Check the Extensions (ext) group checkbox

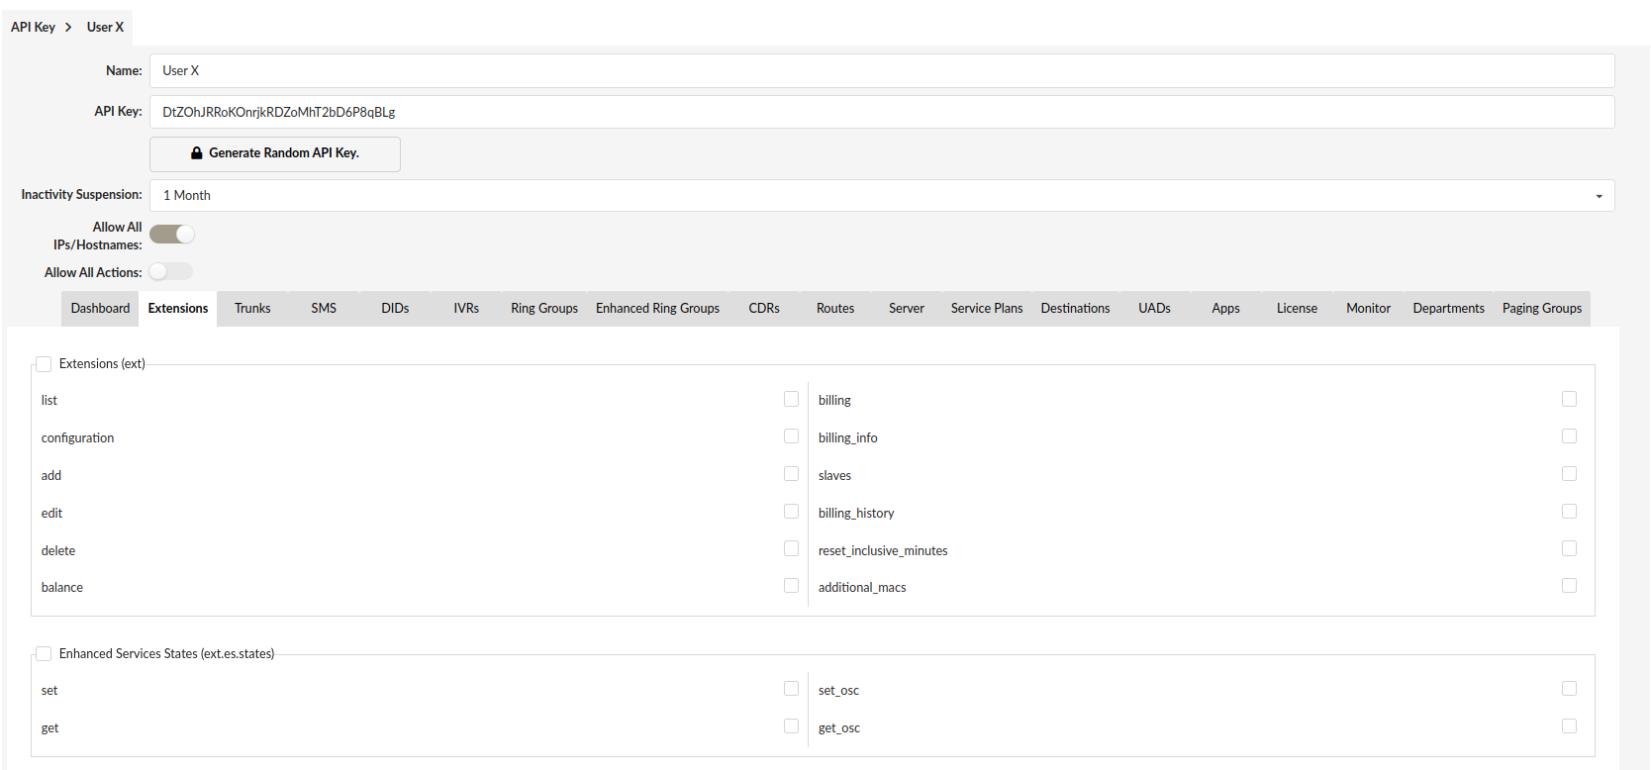[44, 364]
